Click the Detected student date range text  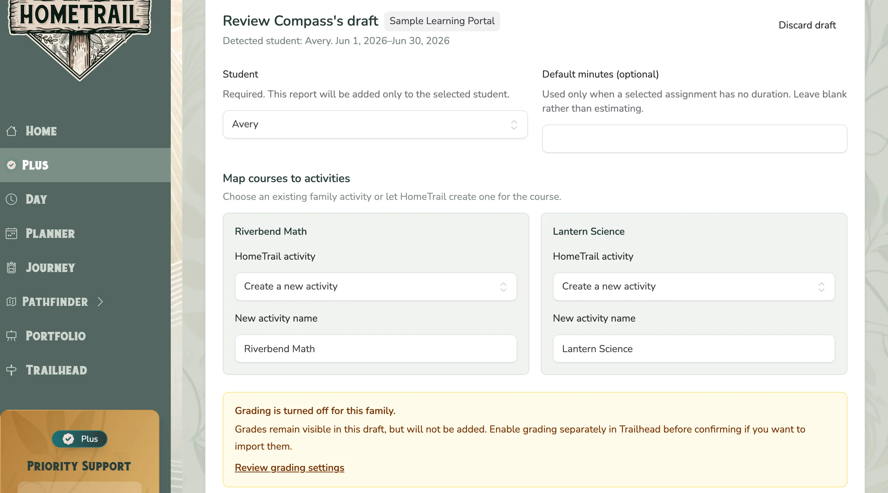336,41
